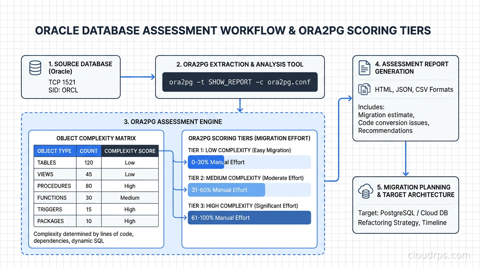This screenshot has height=268, width=480.
Task: Click the Migration estimate line
Action: click(386, 115)
